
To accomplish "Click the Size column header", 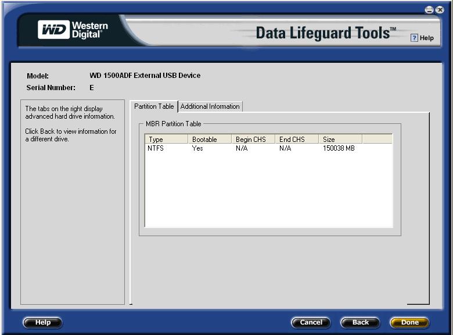I will pos(340,139).
